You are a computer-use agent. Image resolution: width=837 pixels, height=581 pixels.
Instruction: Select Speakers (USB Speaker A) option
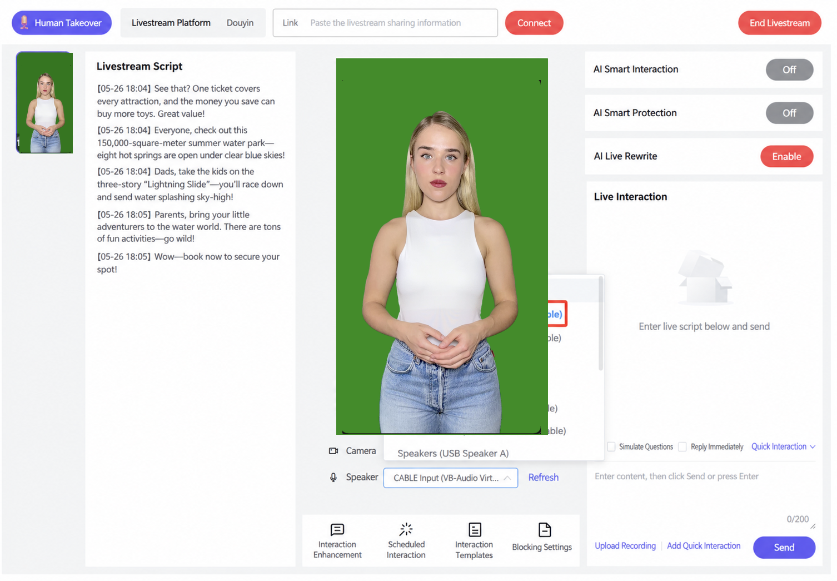click(x=453, y=453)
